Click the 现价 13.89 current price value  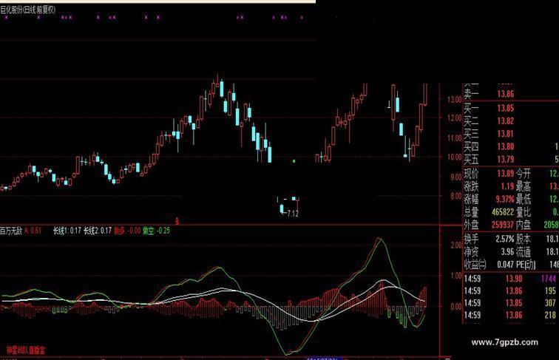[506, 174]
